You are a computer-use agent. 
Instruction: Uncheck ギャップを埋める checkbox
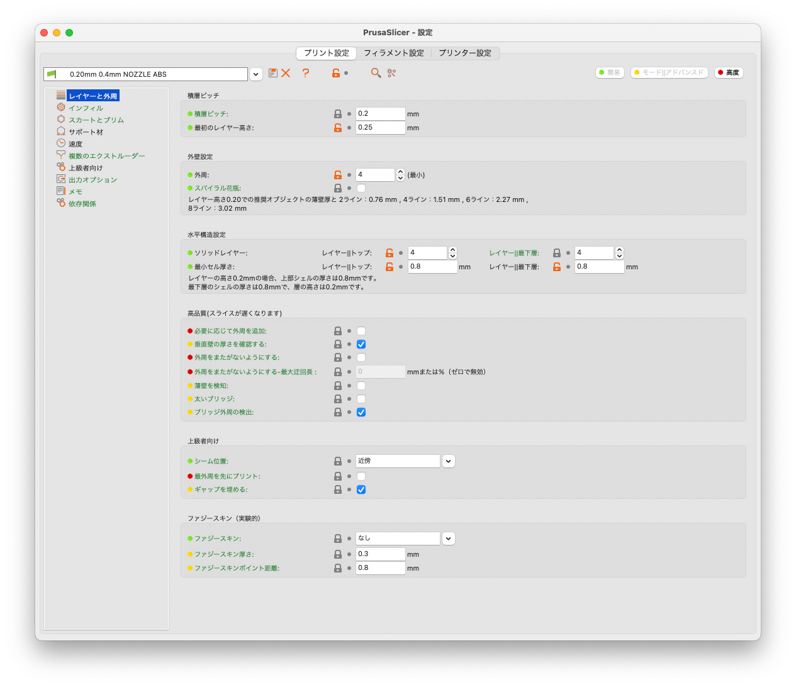pos(361,489)
